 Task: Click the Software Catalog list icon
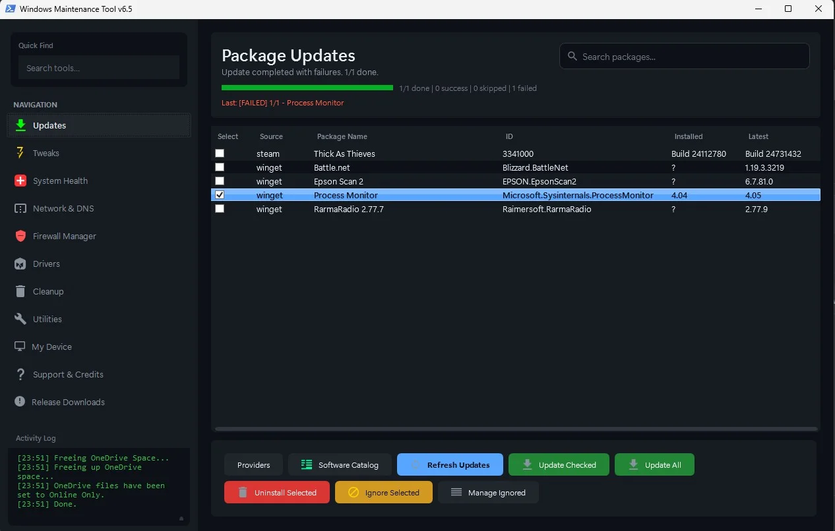(307, 464)
